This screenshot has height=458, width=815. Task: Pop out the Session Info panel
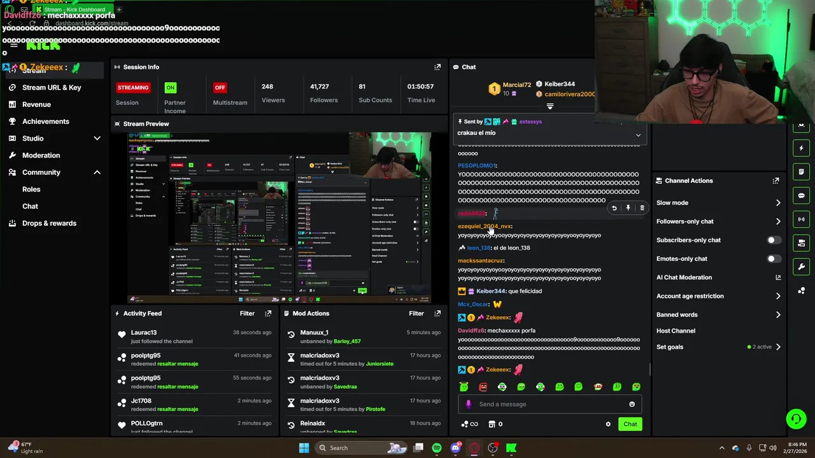[437, 67]
